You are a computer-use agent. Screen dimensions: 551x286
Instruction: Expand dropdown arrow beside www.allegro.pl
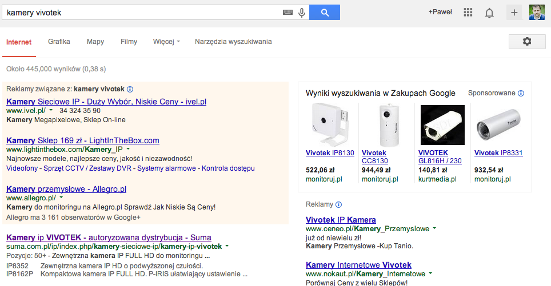coord(61,198)
